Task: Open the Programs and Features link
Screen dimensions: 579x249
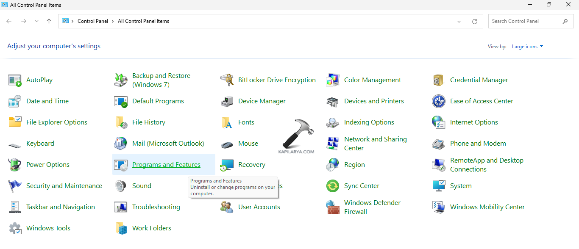Action: click(x=166, y=165)
